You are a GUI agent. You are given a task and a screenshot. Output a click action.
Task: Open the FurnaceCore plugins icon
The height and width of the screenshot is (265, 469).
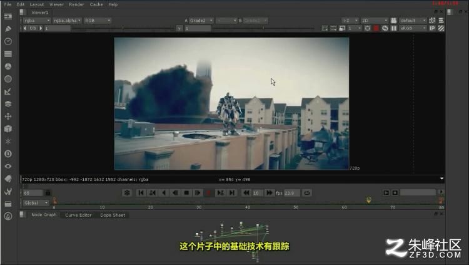point(8,216)
